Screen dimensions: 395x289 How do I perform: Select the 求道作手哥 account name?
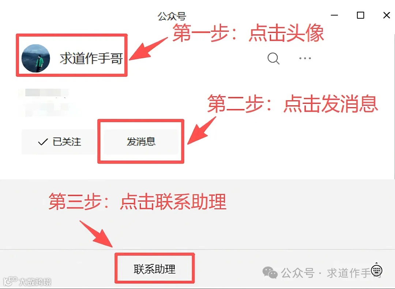(91, 59)
